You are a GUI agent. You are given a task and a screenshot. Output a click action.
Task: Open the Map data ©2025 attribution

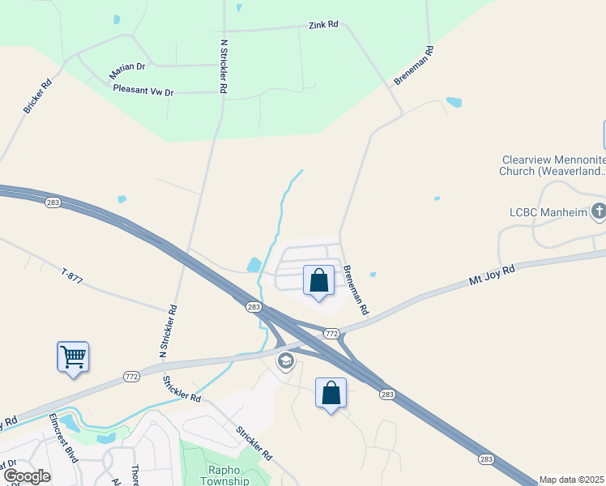point(571,480)
